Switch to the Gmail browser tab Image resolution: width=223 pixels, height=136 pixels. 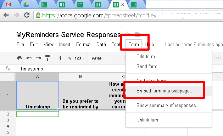(x=9, y=5)
